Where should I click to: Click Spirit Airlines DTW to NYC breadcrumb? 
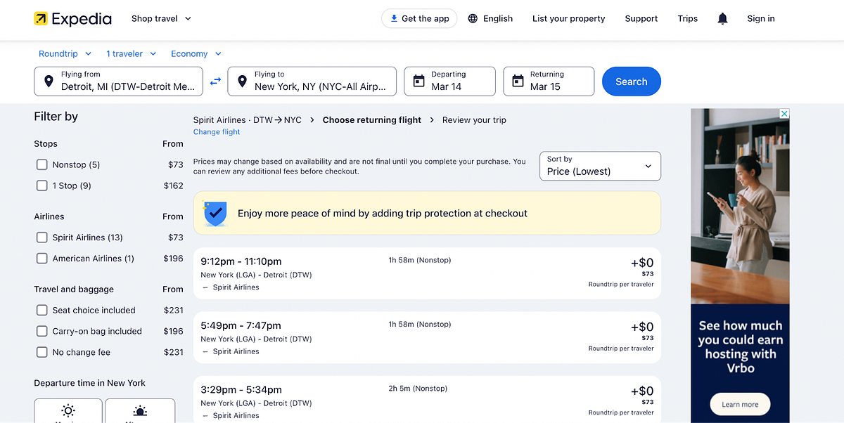point(247,120)
